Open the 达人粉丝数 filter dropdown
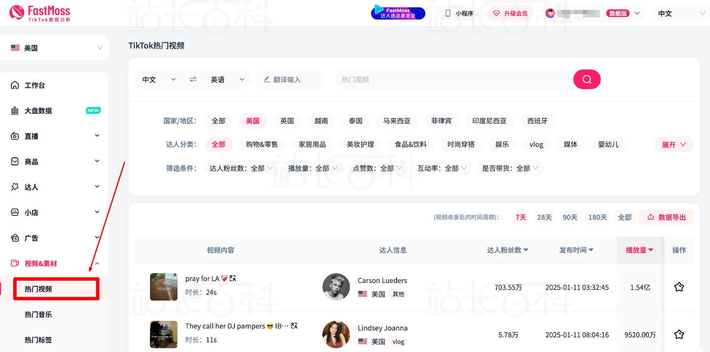Screen dimensions: 710x352 241,168
